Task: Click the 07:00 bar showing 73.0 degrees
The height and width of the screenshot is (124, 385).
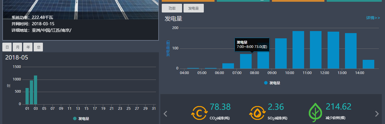Action: click(x=246, y=61)
